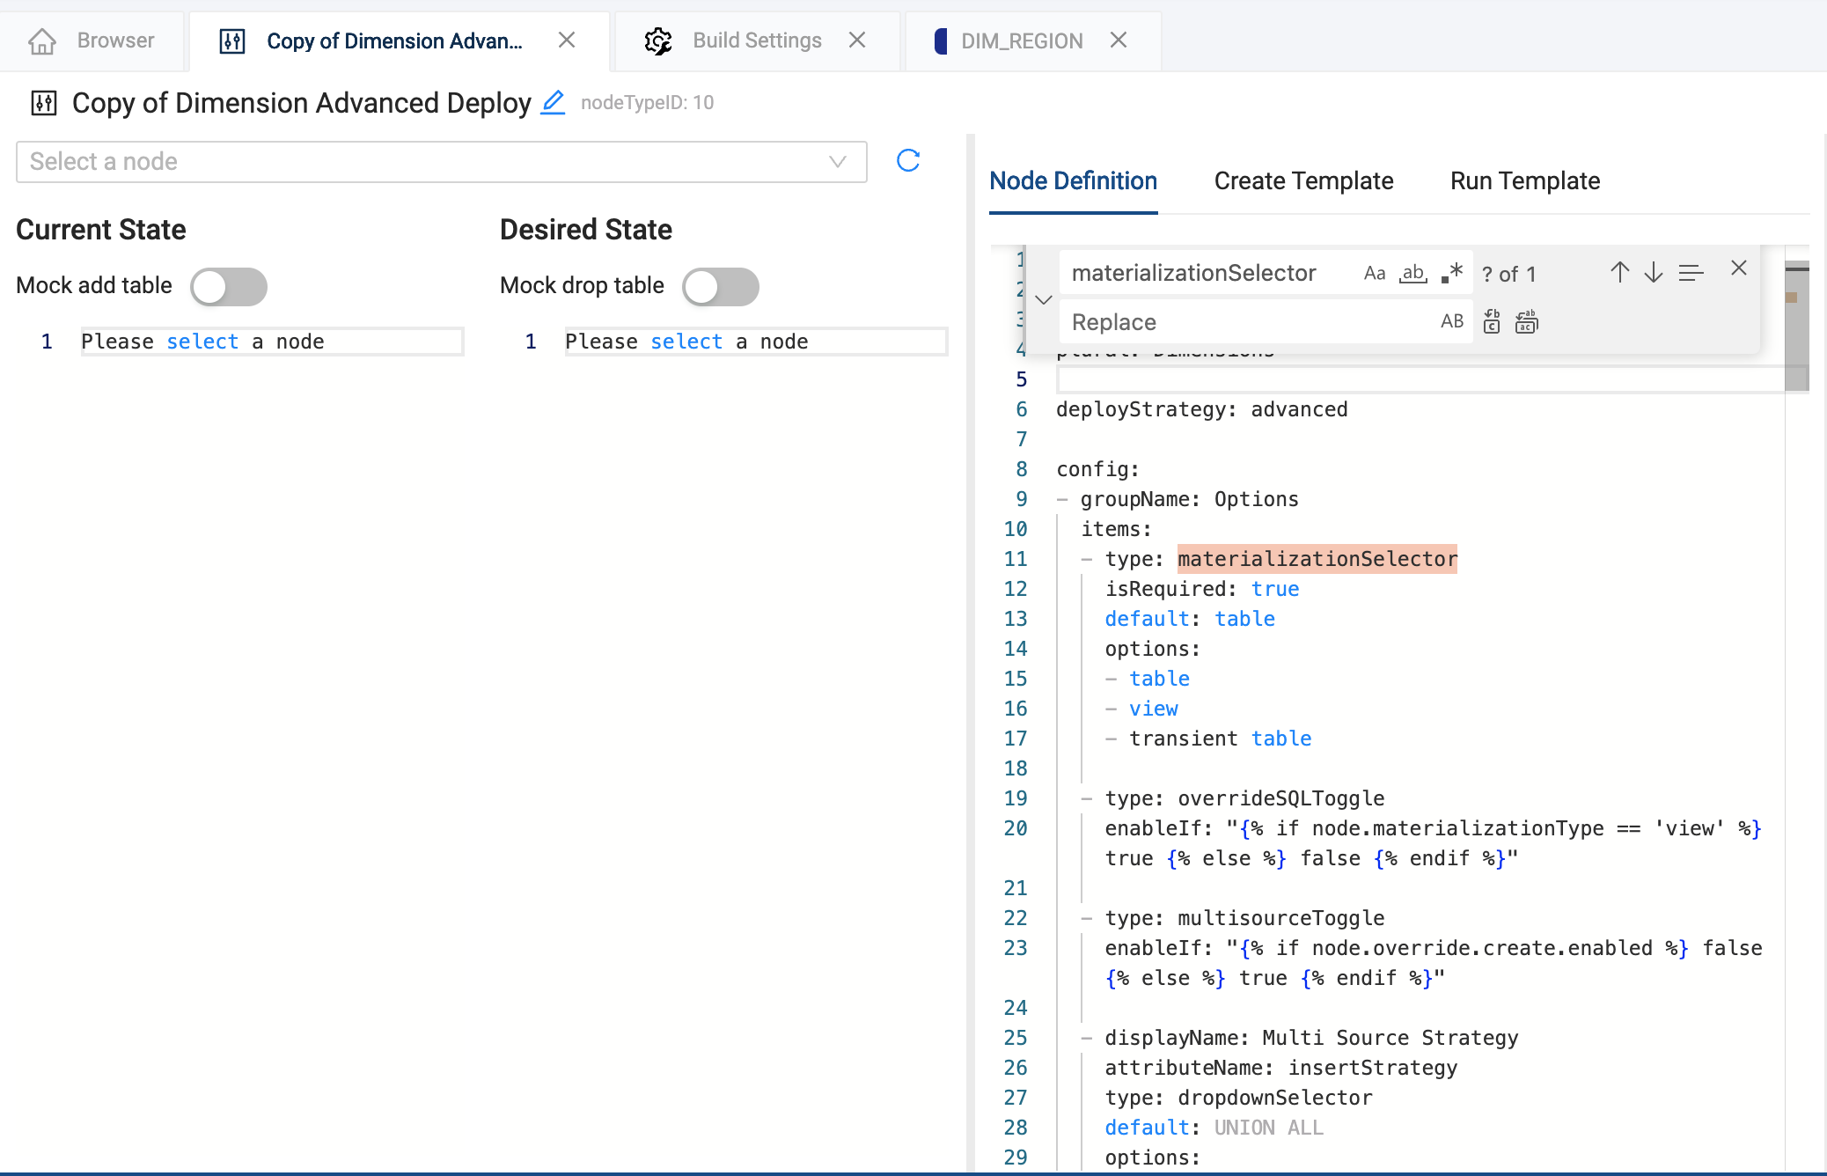This screenshot has height=1176, width=1827.
Task: Close the Build Settings tab
Action: coord(857,40)
